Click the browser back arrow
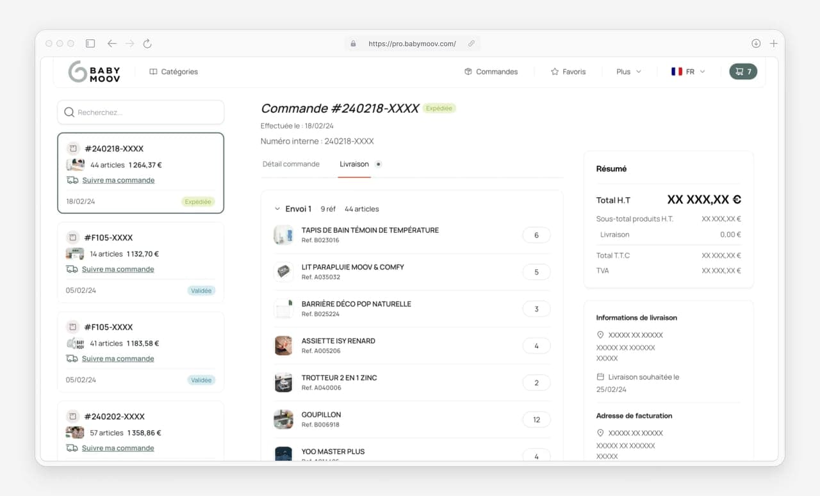This screenshot has width=820, height=496. coord(112,44)
